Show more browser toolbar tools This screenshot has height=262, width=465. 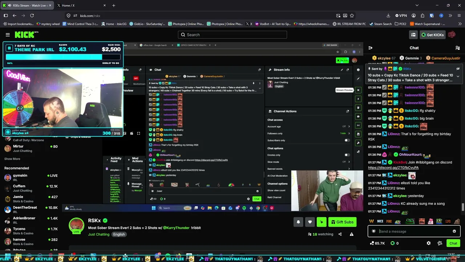click(x=450, y=16)
